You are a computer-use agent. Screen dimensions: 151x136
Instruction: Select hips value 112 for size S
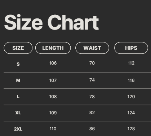[131, 63]
